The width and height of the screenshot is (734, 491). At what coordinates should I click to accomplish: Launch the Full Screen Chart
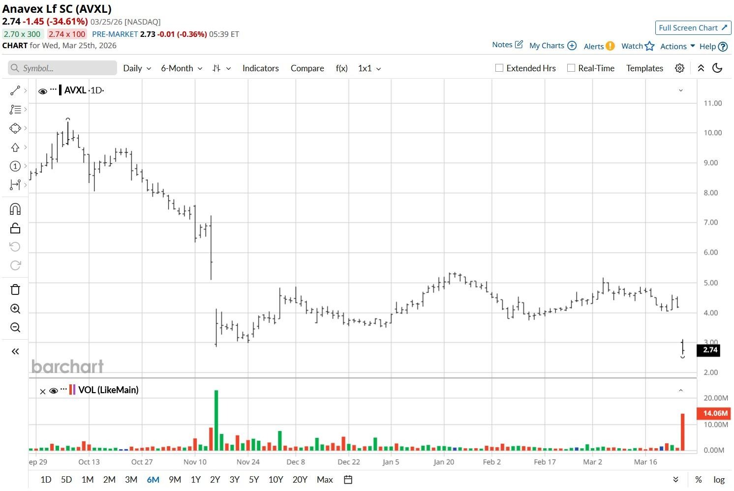pyautogui.click(x=693, y=28)
